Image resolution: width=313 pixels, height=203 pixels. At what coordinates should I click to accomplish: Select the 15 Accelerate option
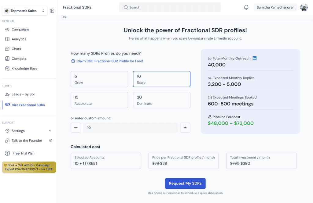click(99, 100)
